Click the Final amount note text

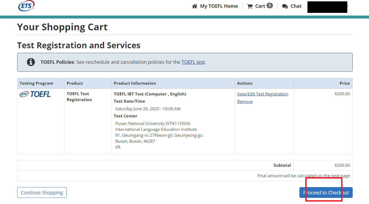(304, 176)
